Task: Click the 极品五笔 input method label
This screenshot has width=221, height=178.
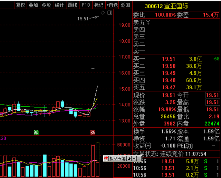Action: tap(117, 159)
